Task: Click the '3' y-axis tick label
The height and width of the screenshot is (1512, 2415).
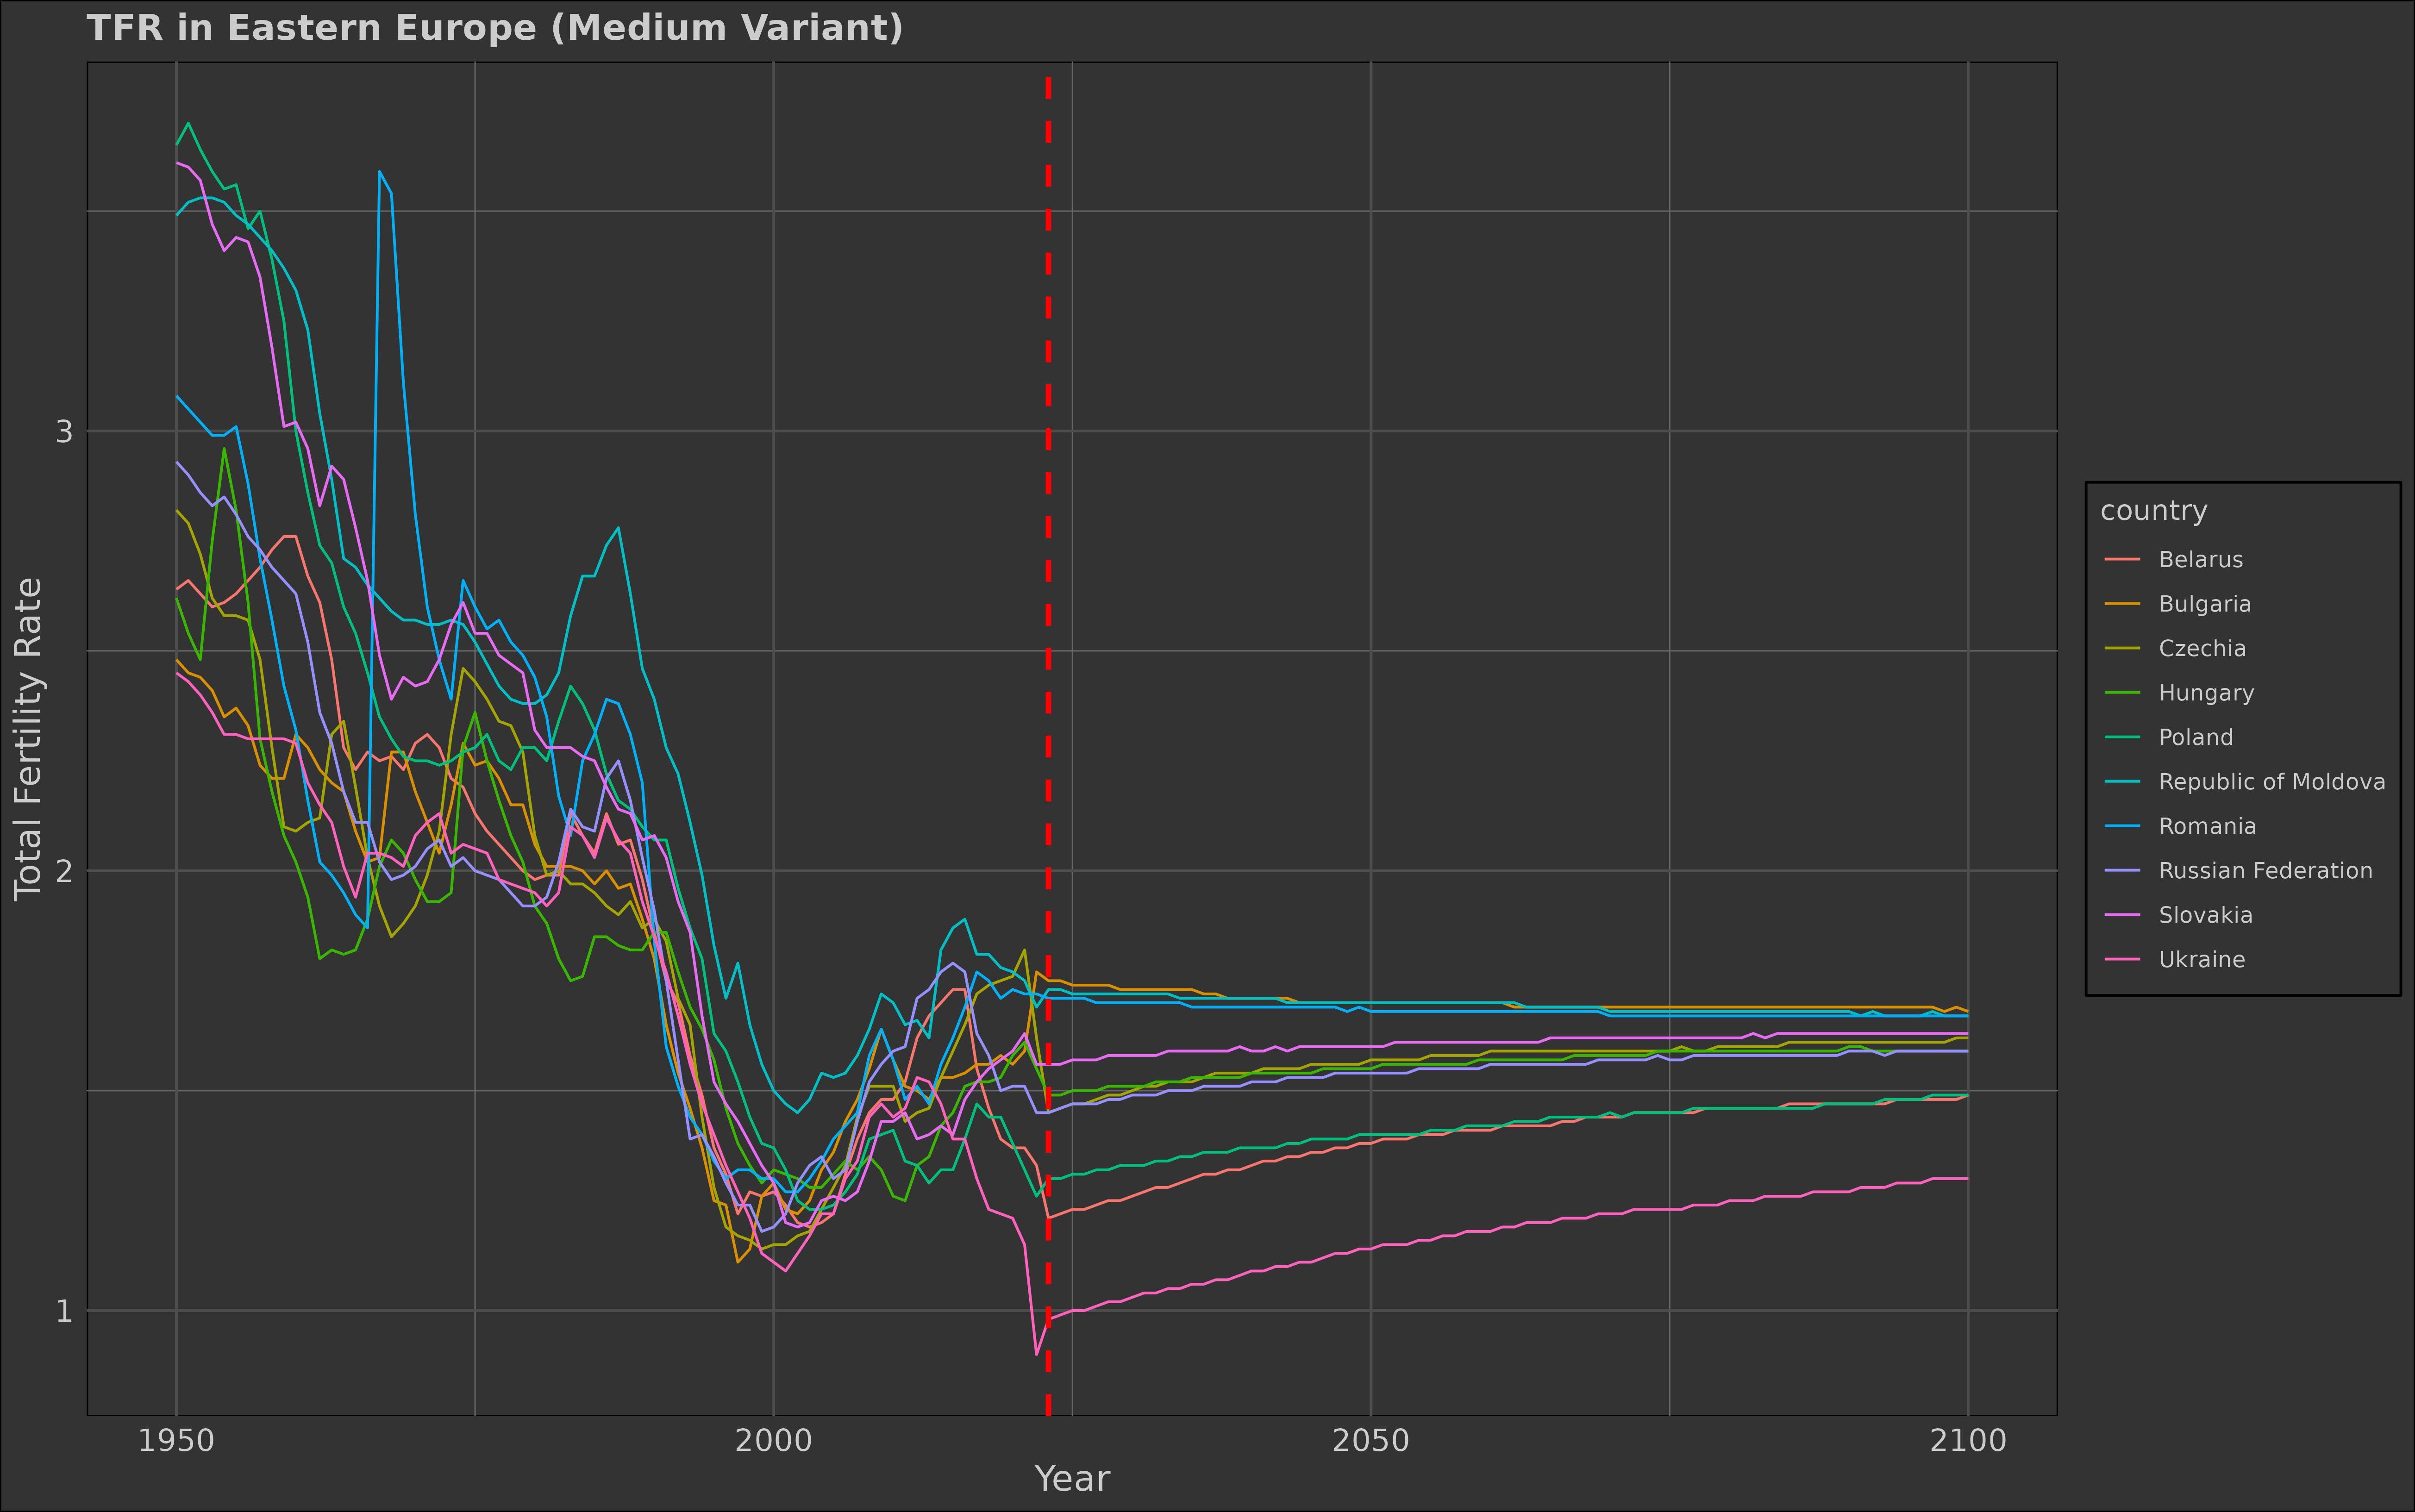Action: [65, 432]
